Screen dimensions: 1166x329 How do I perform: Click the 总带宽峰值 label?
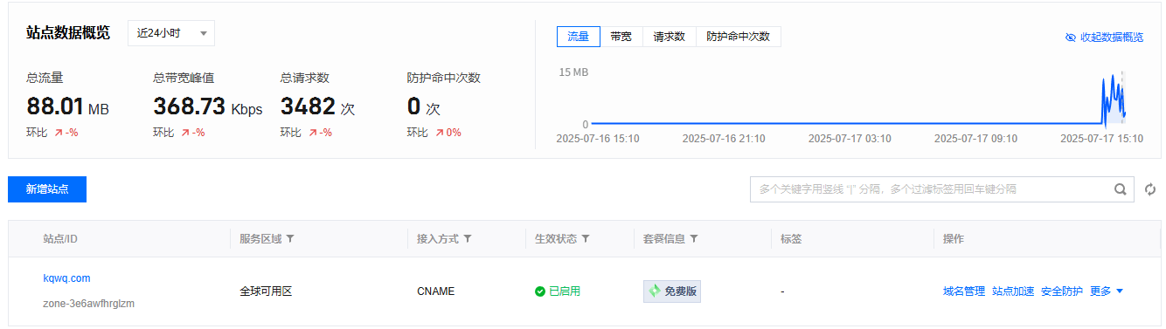(184, 78)
